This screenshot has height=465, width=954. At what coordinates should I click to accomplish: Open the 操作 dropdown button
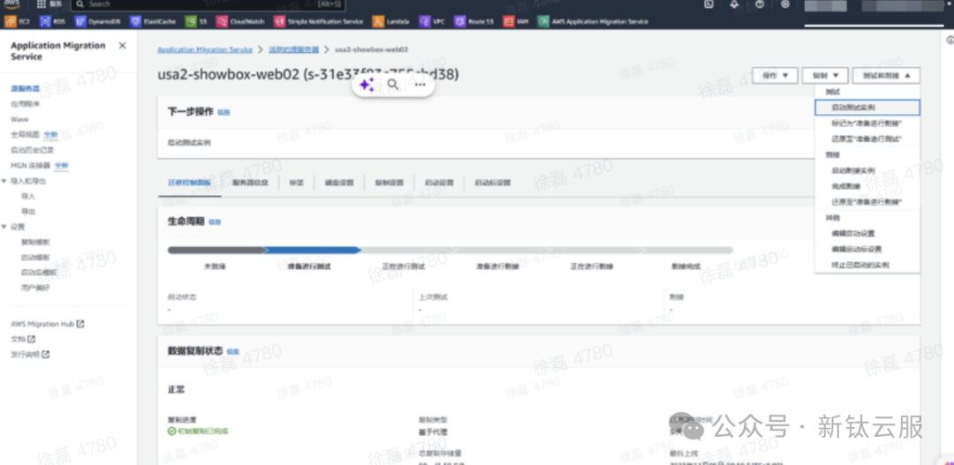[776, 75]
